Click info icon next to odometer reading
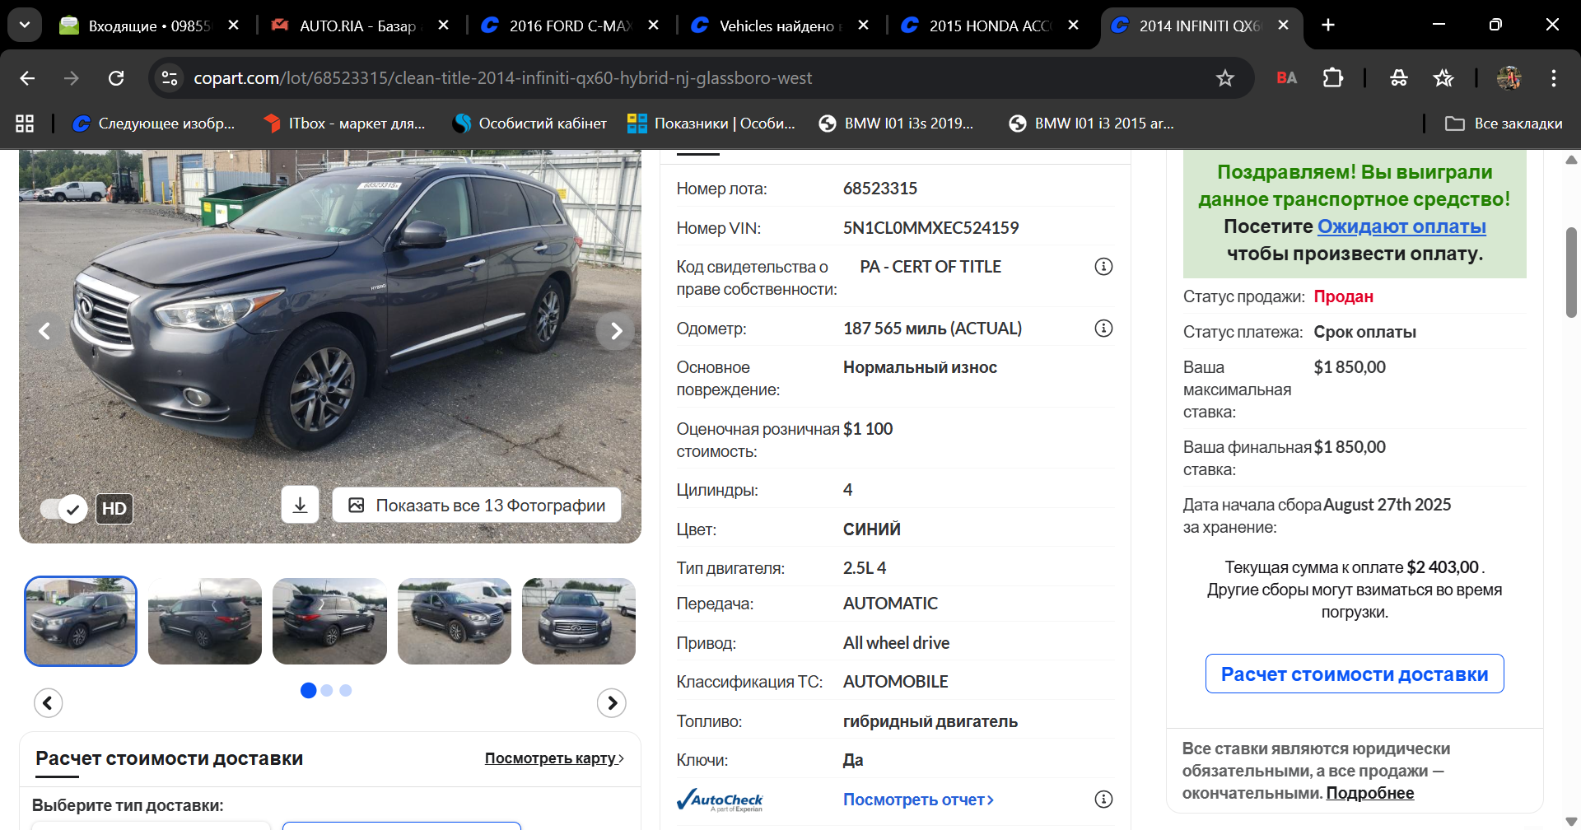Image resolution: width=1581 pixels, height=830 pixels. point(1103,329)
